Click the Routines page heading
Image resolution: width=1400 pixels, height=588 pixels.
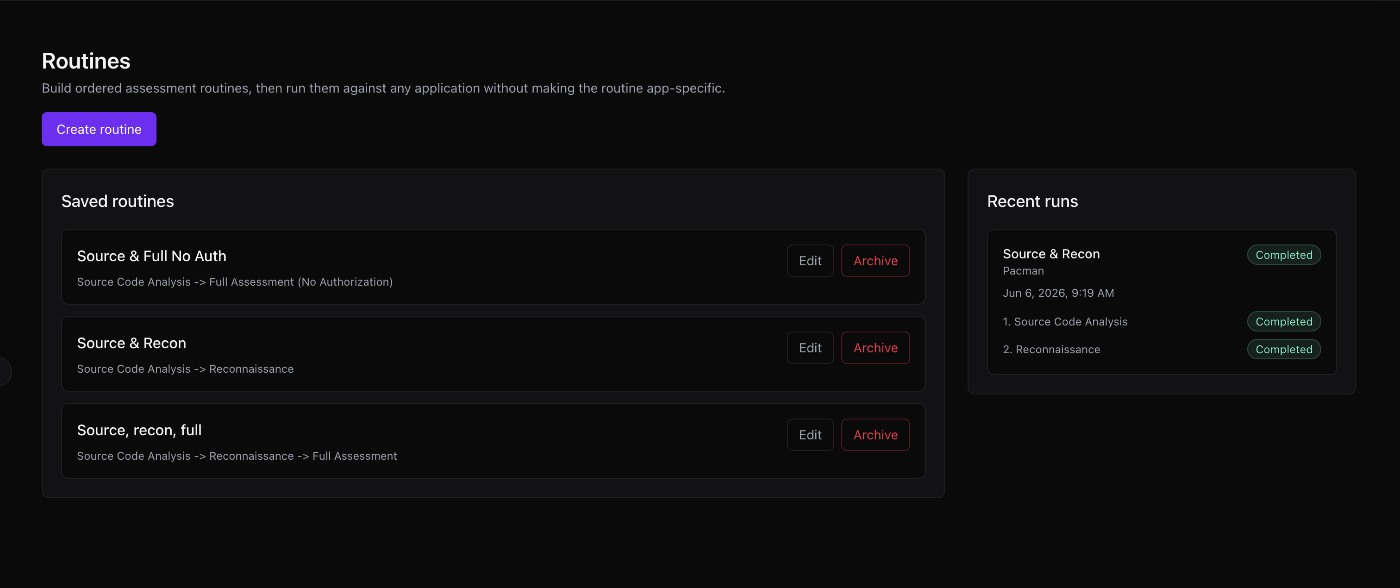[86, 61]
